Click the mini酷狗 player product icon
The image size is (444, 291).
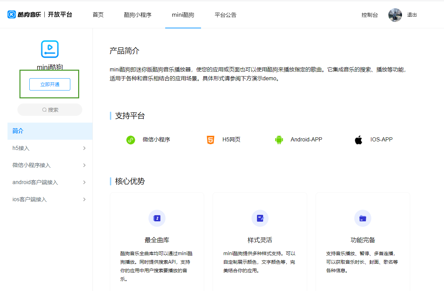point(50,49)
